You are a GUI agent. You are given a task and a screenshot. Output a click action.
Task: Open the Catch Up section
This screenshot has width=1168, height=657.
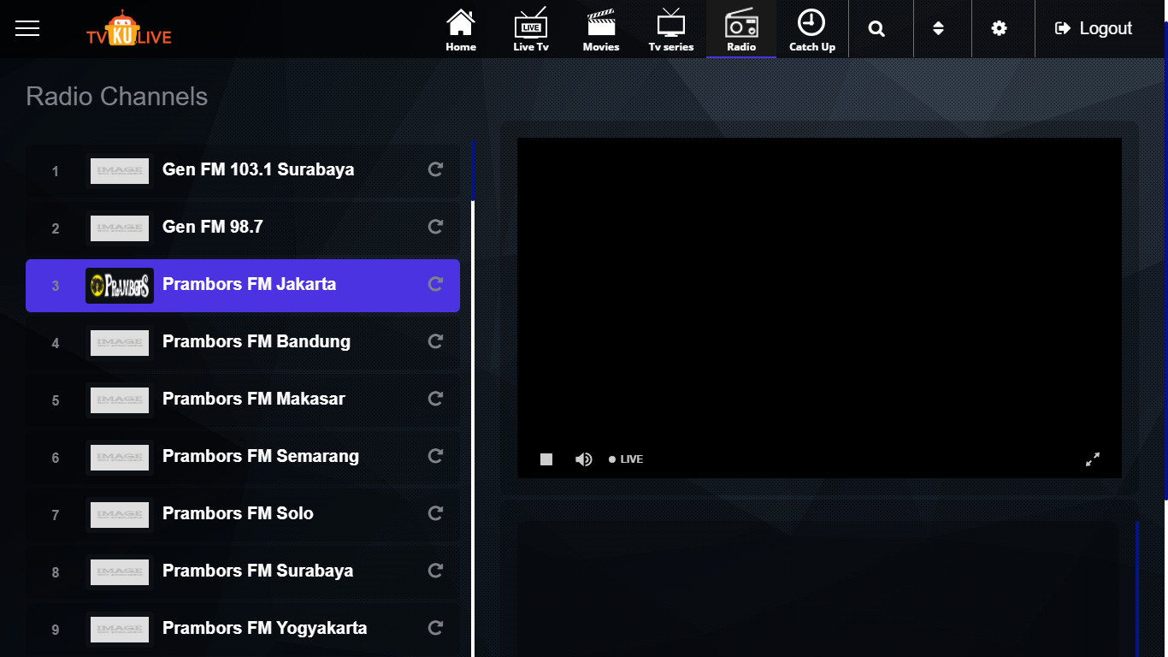click(812, 30)
